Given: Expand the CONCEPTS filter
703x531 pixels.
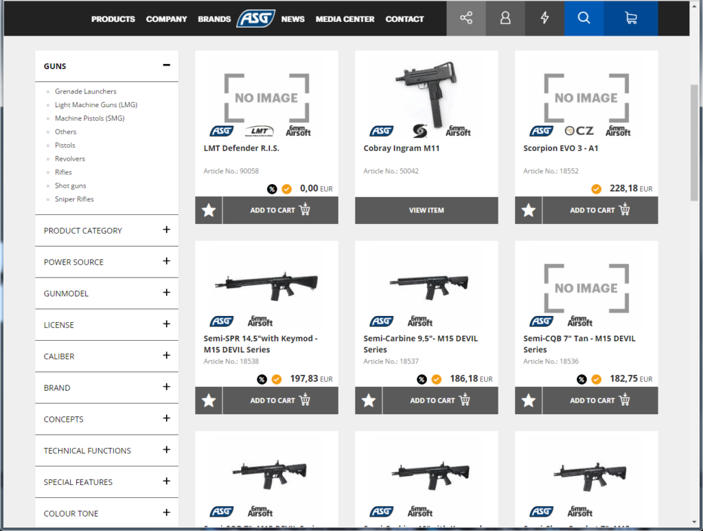Looking at the screenshot, I should [x=166, y=418].
